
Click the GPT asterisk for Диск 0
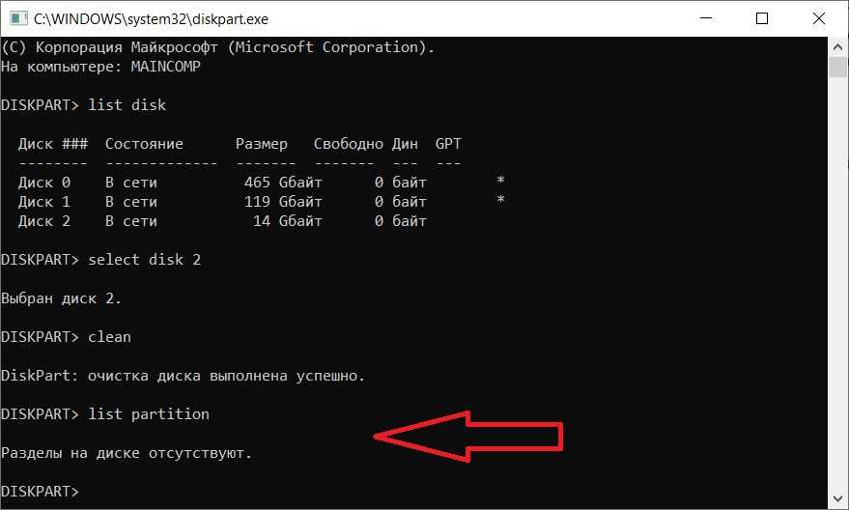tap(499, 182)
